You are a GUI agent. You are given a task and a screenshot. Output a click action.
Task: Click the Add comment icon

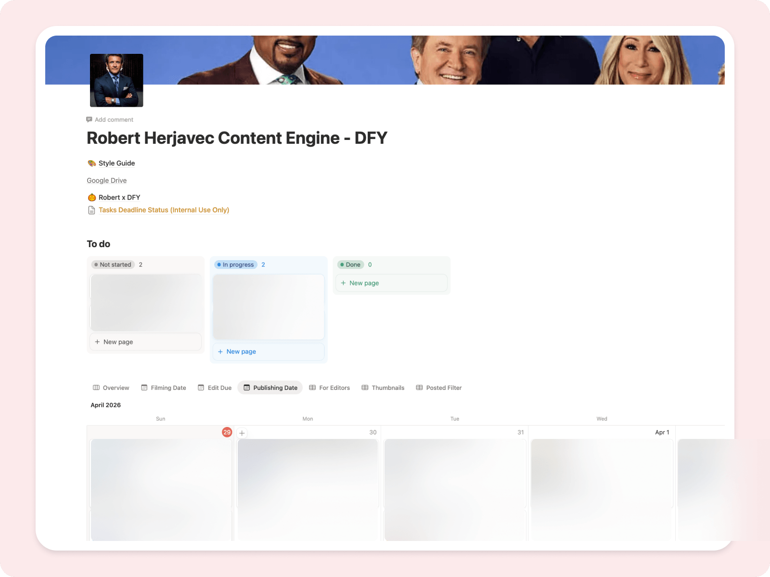coord(90,119)
